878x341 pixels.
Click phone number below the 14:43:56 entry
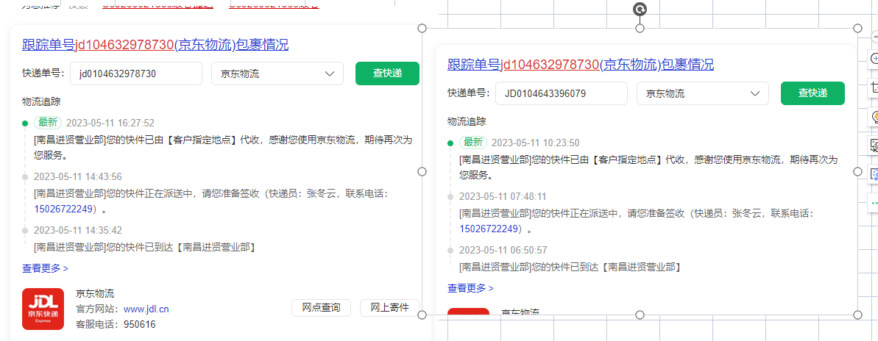pyautogui.click(x=63, y=209)
